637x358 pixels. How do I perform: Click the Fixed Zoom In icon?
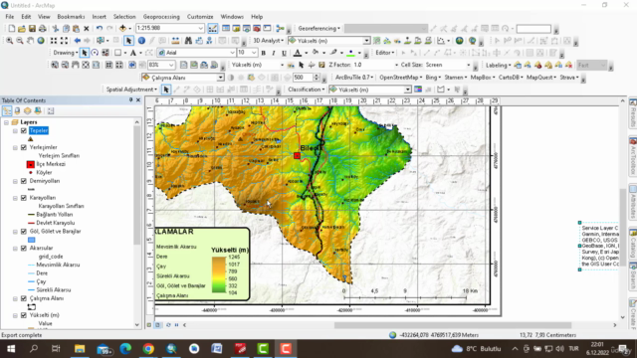pos(54,41)
